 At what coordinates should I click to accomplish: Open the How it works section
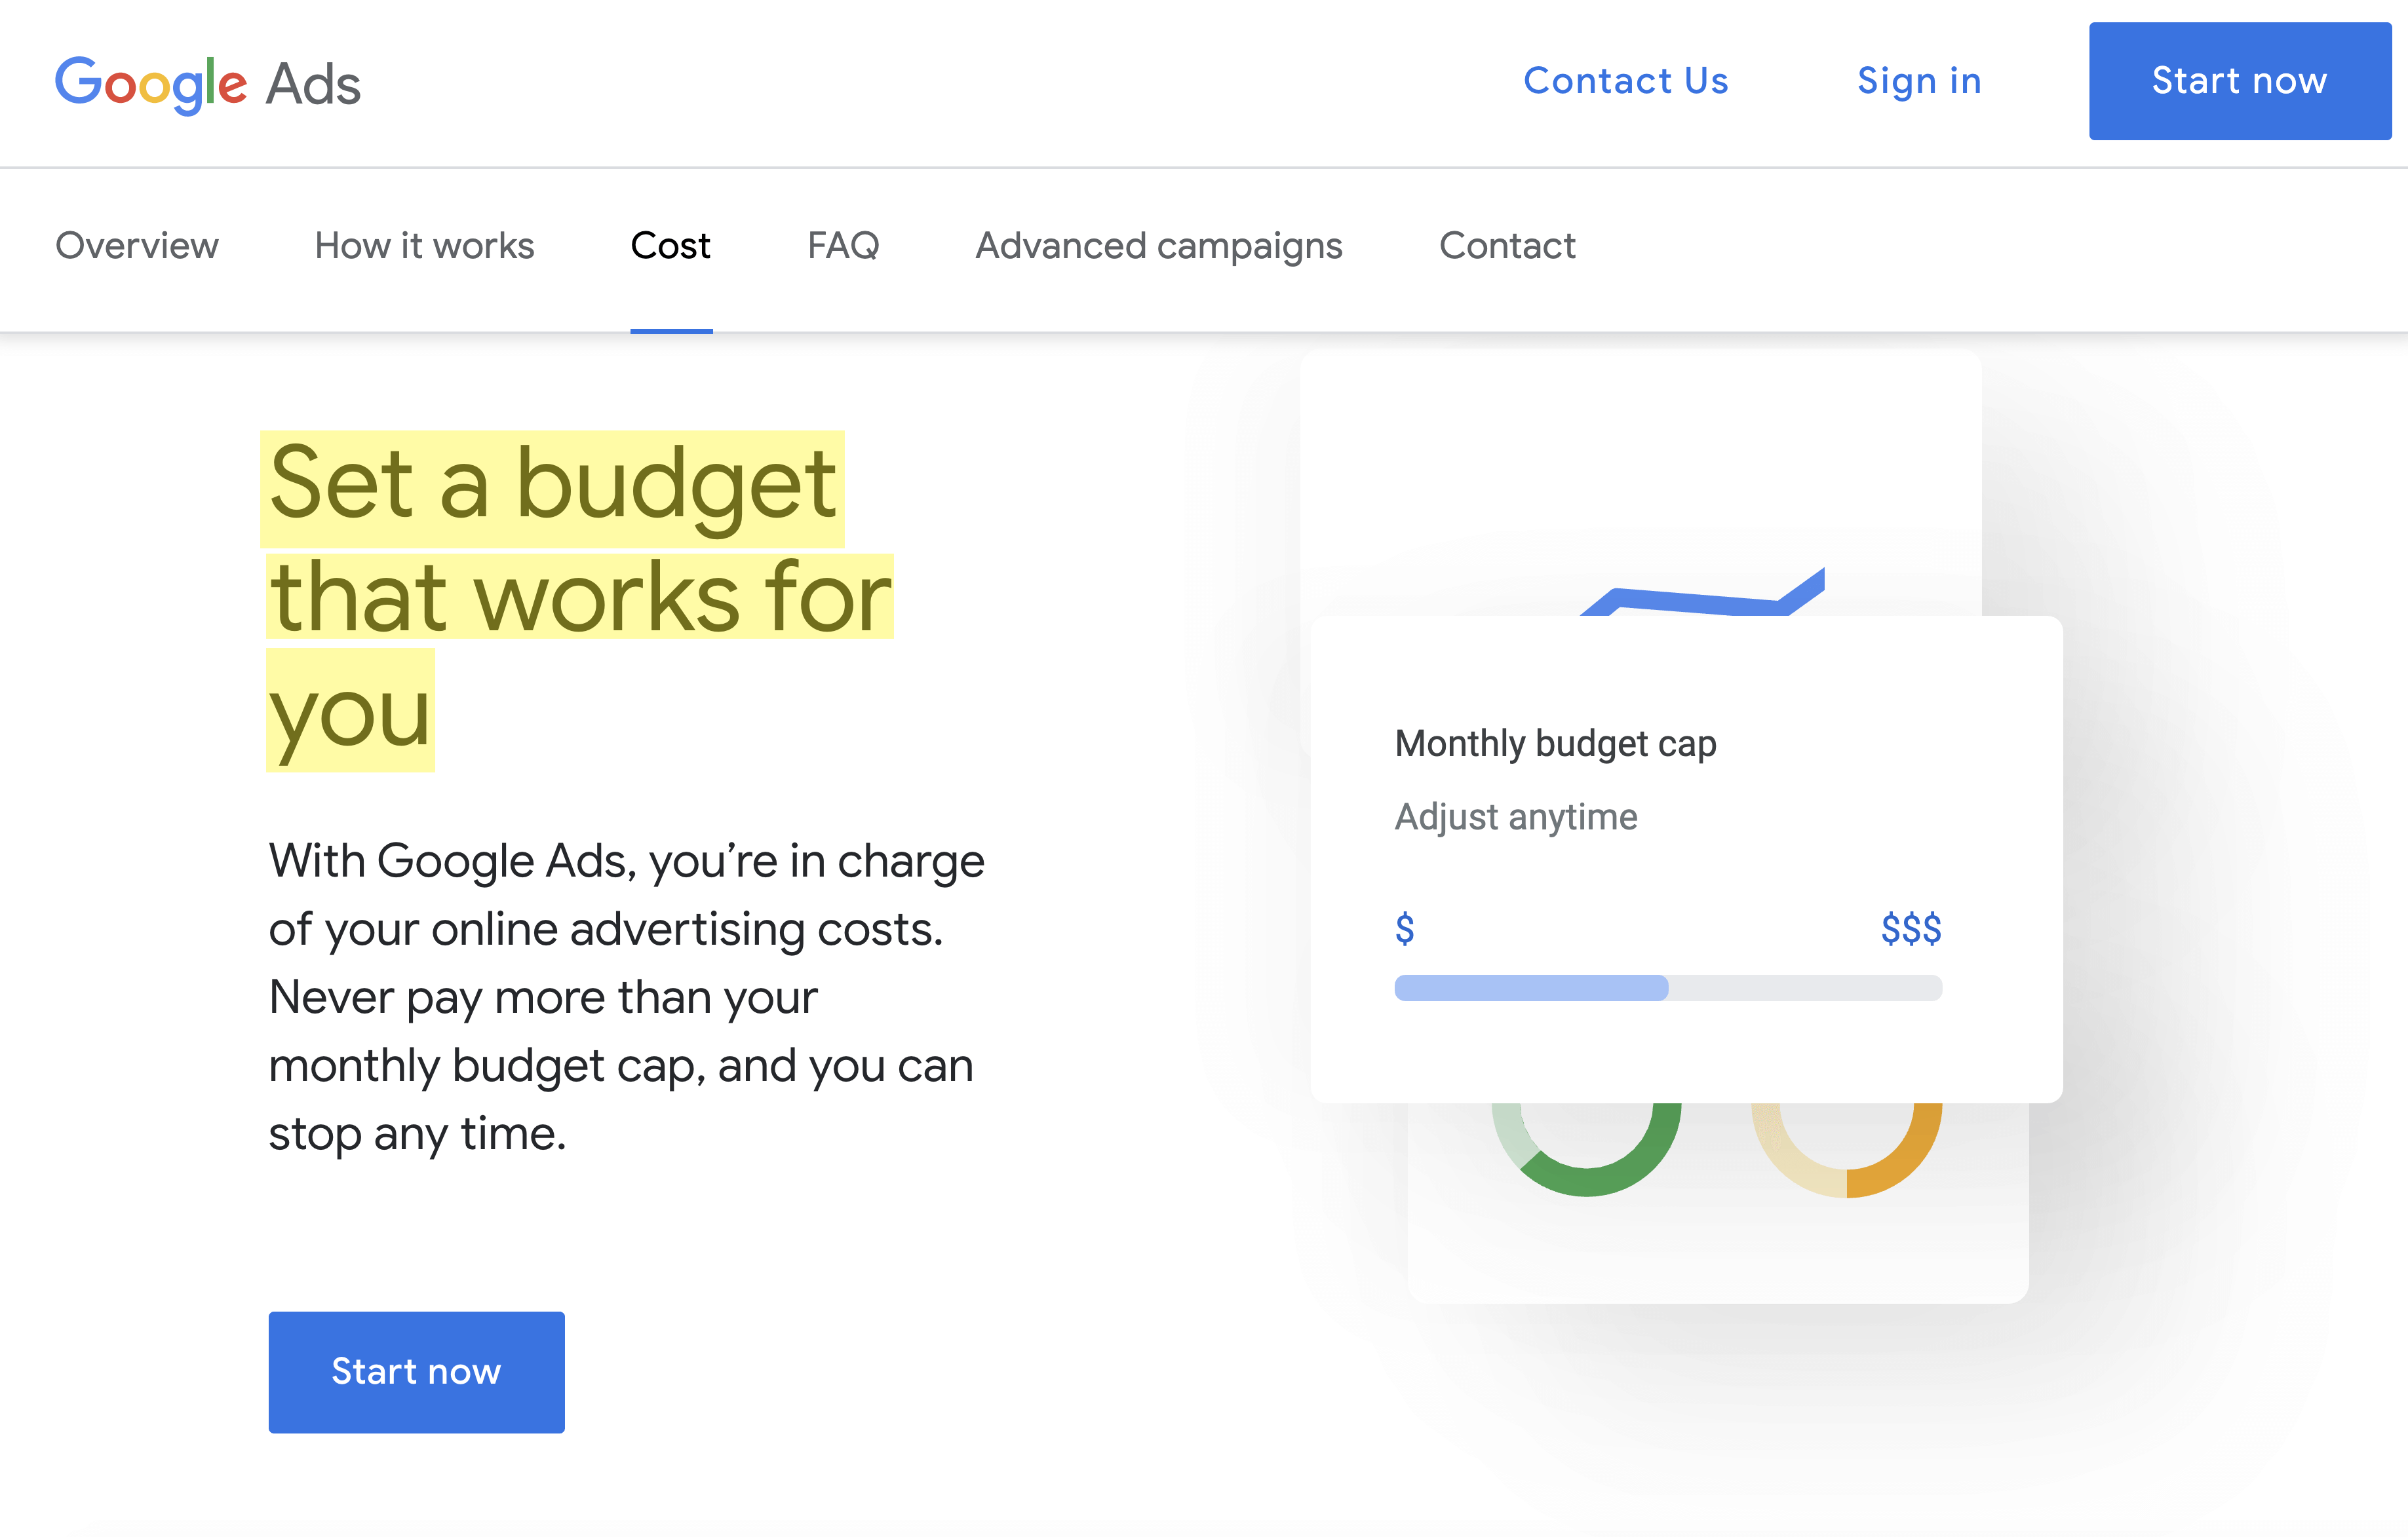click(x=424, y=246)
